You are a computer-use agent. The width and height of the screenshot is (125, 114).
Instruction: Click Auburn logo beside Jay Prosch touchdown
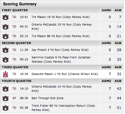click(x=6, y=50)
